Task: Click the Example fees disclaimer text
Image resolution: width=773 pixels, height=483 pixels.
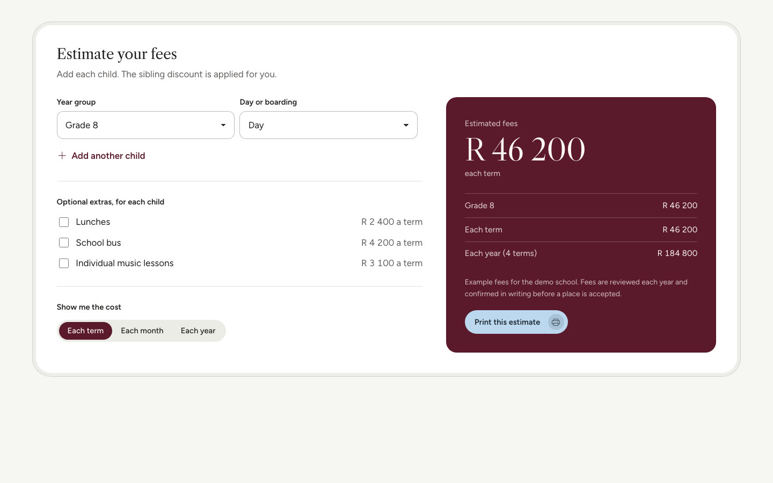Action: point(576,288)
